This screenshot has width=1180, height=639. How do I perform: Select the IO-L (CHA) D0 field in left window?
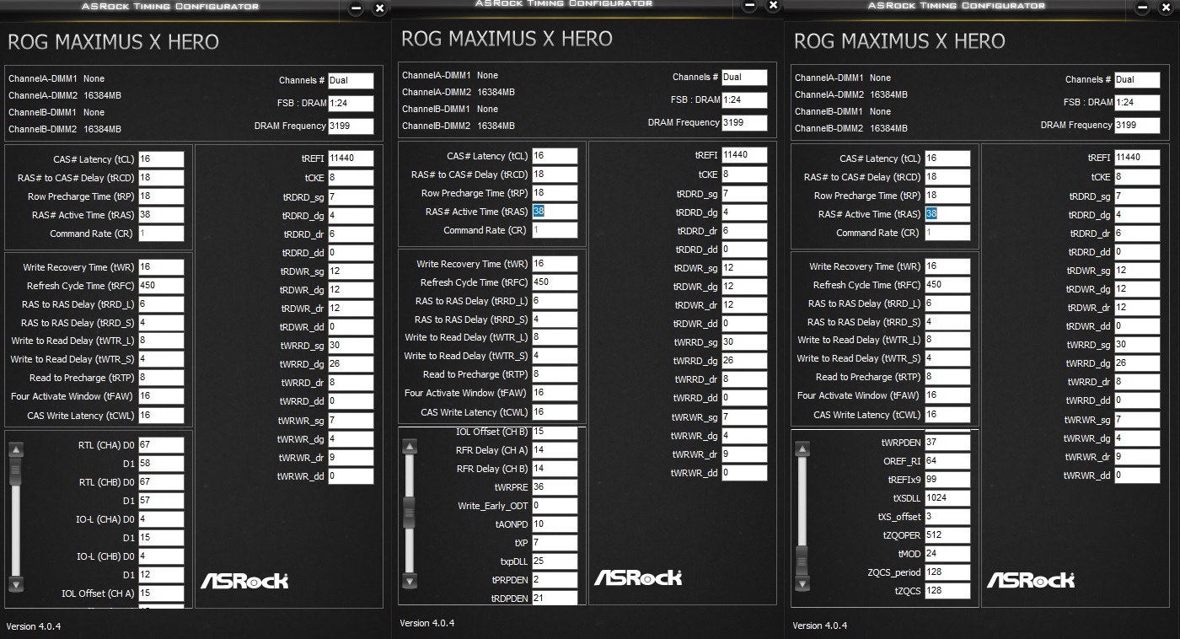click(x=161, y=519)
